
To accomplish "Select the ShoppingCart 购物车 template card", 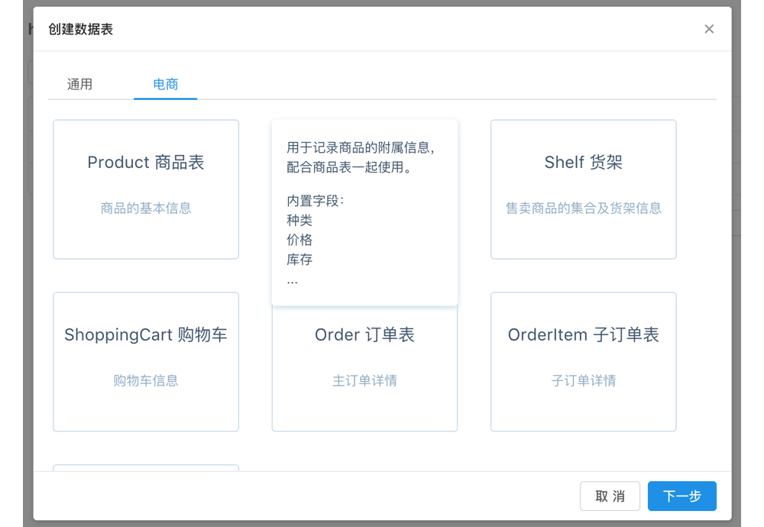I will (x=145, y=361).
